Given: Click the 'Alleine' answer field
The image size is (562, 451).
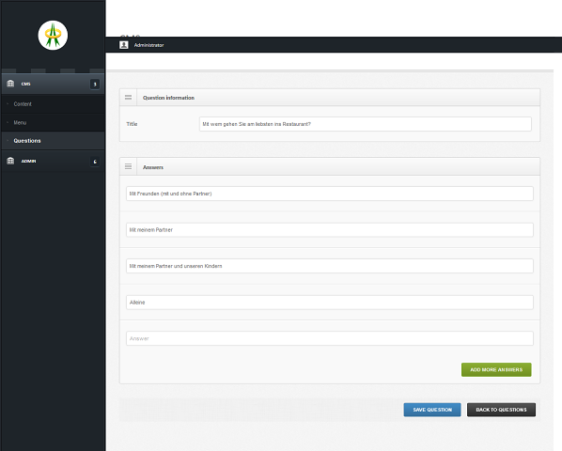Looking at the screenshot, I should [329, 303].
